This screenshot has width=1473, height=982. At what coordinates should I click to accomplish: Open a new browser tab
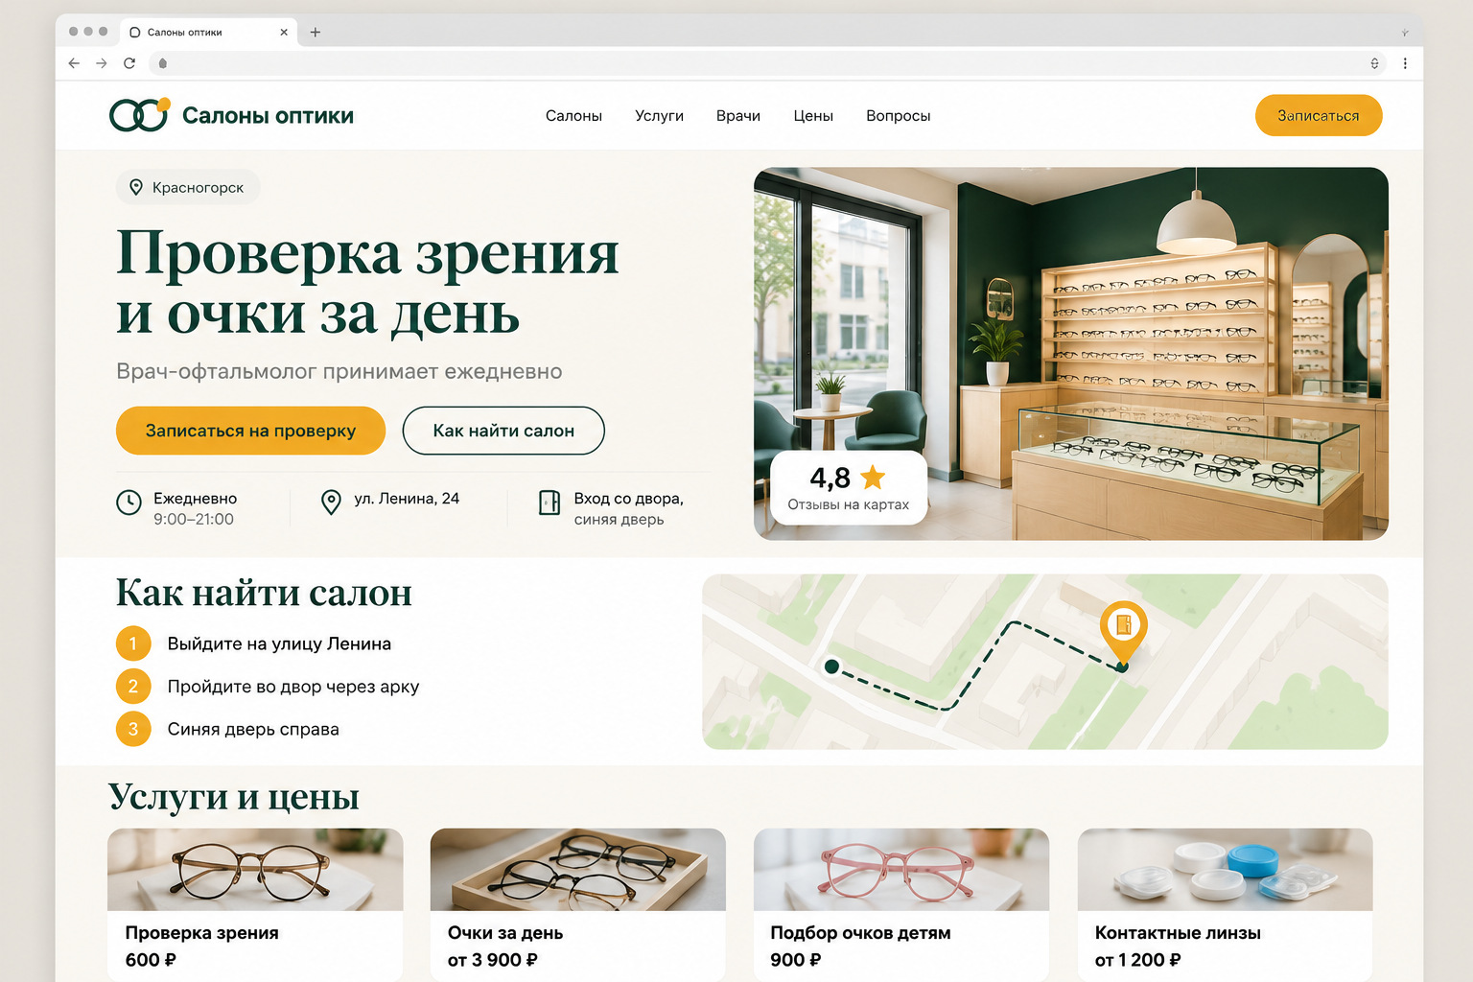[x=316, y=32]
